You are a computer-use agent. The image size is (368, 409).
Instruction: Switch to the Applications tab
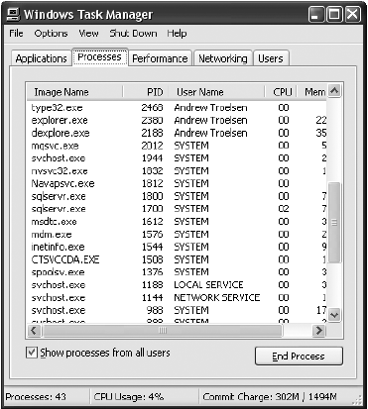click(x=41, y=58)
